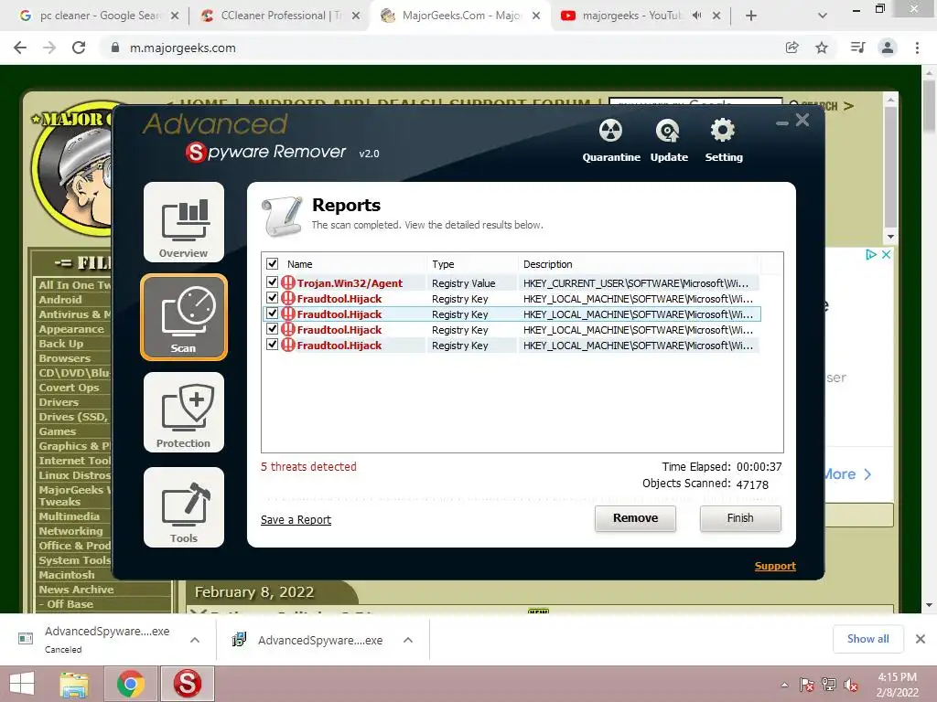Open the Drivers category on MajorGeeks
The image size is (937, 702).
[59, 402]
